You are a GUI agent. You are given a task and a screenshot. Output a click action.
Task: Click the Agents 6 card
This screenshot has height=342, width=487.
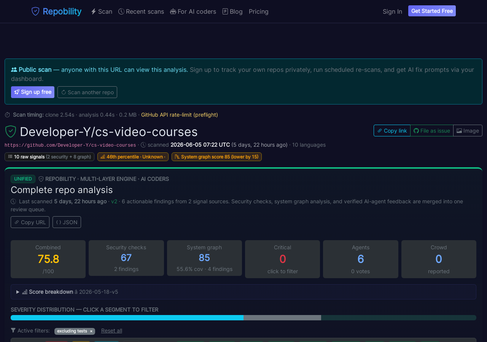click(361, 259)
